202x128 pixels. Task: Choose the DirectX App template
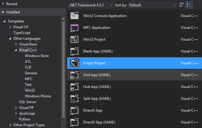tap(93, 110)
